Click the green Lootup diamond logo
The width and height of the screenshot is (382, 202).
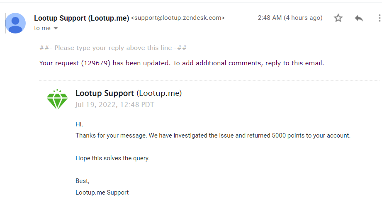57,99
